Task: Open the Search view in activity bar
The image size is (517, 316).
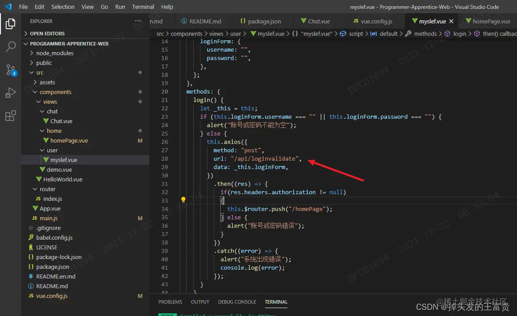Action: click(x=11, y=46)
